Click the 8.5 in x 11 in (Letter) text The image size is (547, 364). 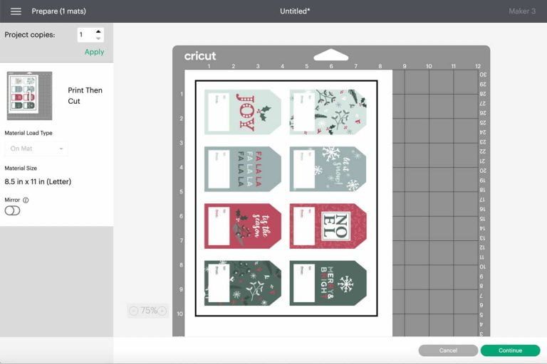click(x=38, y=181)
